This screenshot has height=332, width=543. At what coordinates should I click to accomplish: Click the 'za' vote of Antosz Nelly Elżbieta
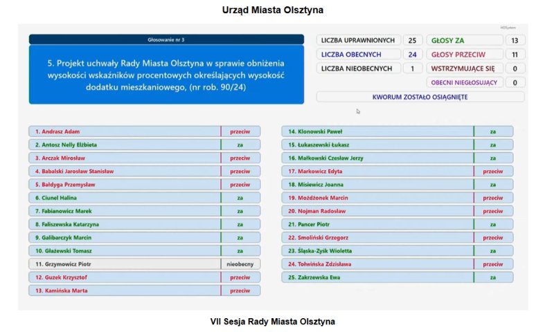click(x=240, y=145)
